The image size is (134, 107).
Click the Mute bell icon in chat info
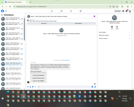[x=112, y=27]
